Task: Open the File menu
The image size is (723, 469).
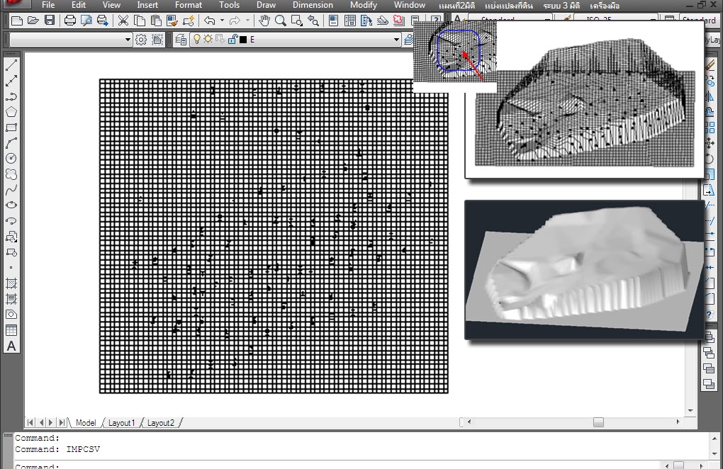Action: (48, 5)
